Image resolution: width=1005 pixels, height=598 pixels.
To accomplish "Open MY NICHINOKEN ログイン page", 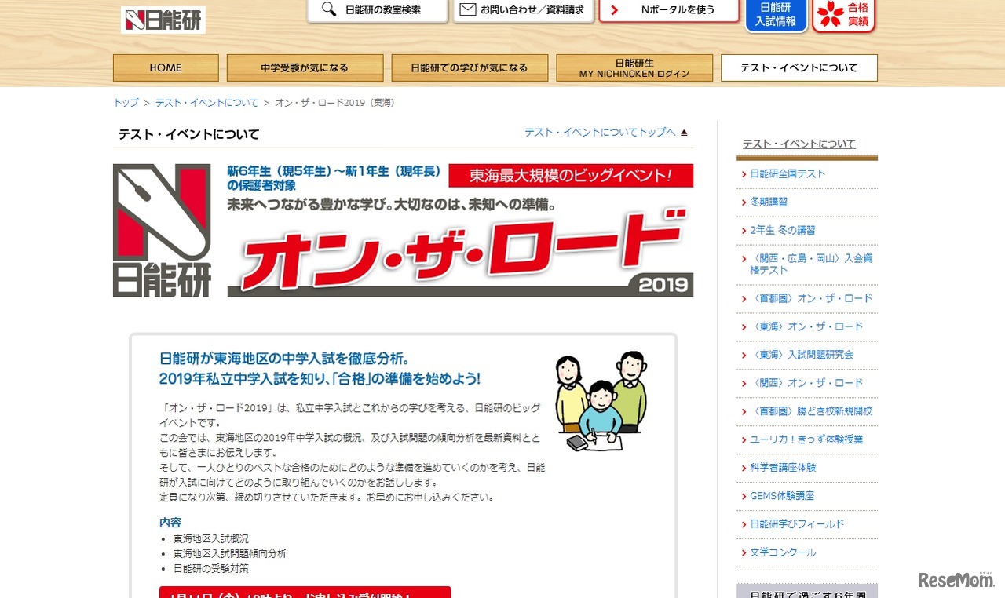I will click(x=634, y=67).
